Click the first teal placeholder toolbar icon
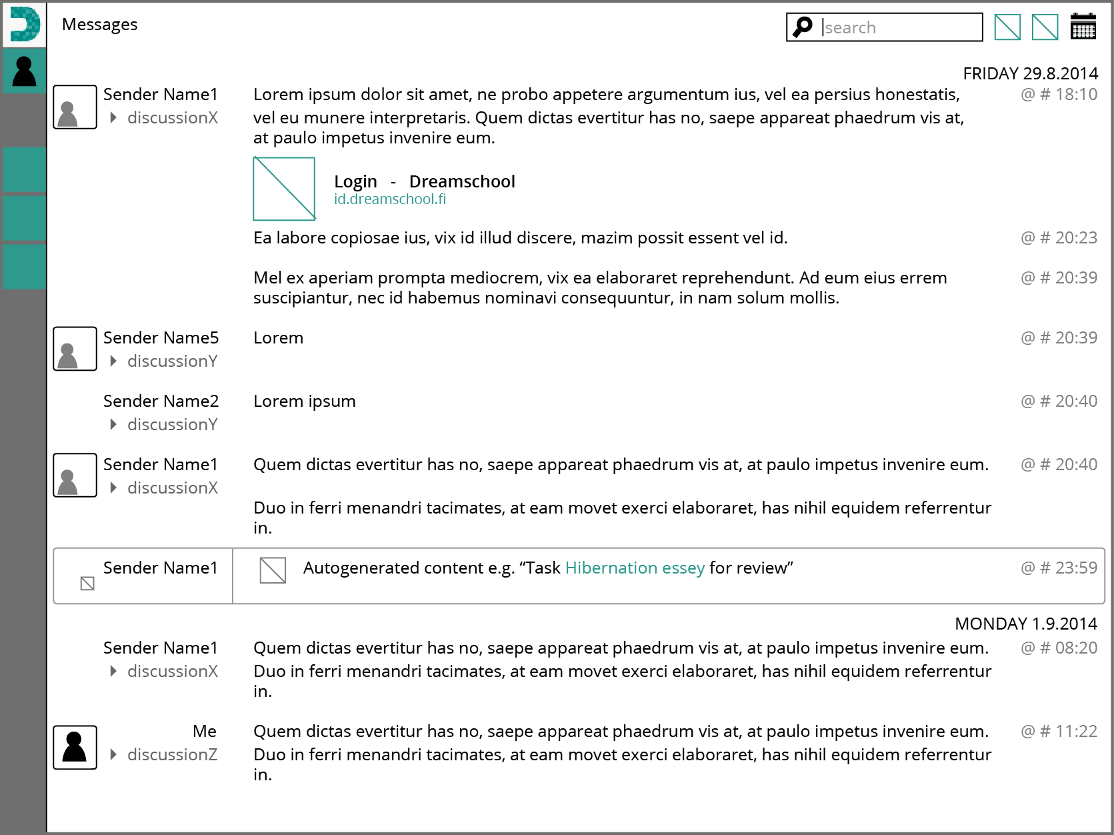Image resolution: width=1114 pixels, height=835 pixels. click(1007, 27)
